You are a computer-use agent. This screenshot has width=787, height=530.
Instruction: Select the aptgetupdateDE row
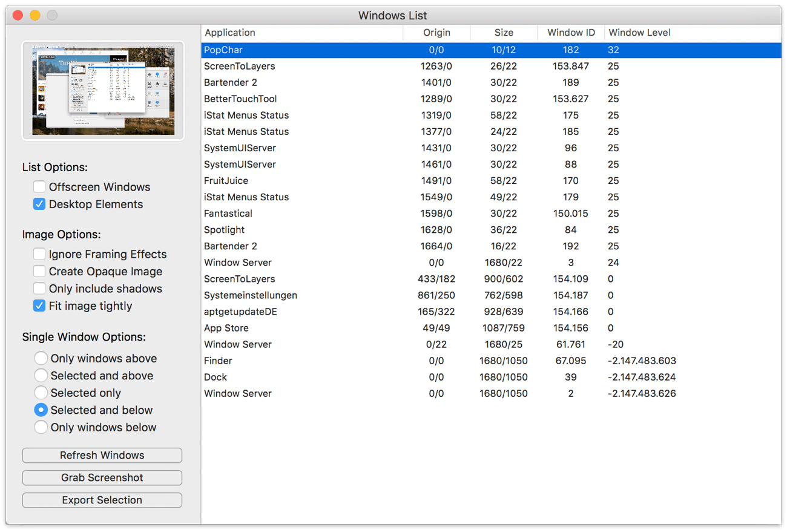491,311
